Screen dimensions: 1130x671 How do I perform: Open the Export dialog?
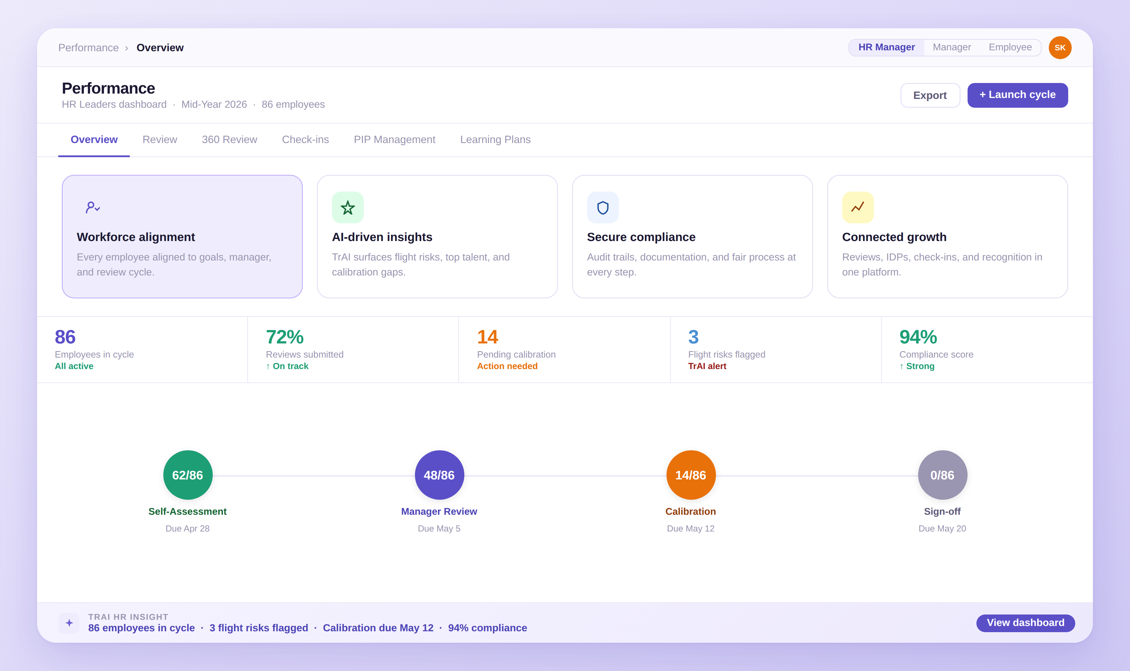pyautogui.click(x=930, y=95)
